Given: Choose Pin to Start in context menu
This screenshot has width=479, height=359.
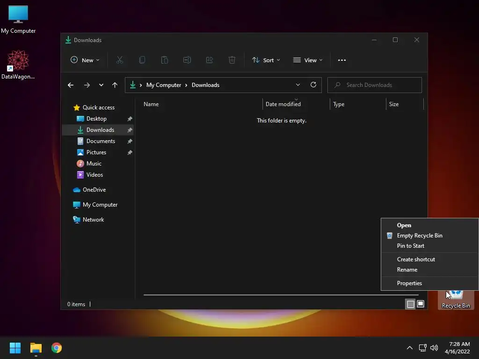Looking at the screenshot, I should pos(429,246).
